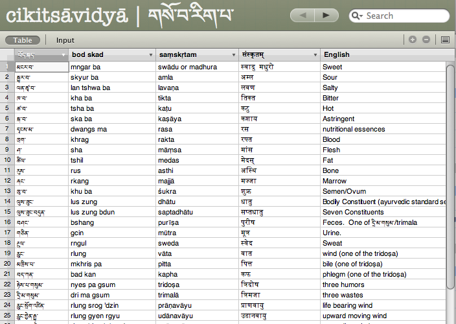This screenshot has width=456, height=324.
Task: Select the cell 'sweda'
Action: (x=197, y=243)
